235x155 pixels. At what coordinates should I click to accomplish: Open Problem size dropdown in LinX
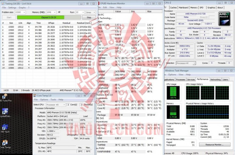click(x=20, y=12)
